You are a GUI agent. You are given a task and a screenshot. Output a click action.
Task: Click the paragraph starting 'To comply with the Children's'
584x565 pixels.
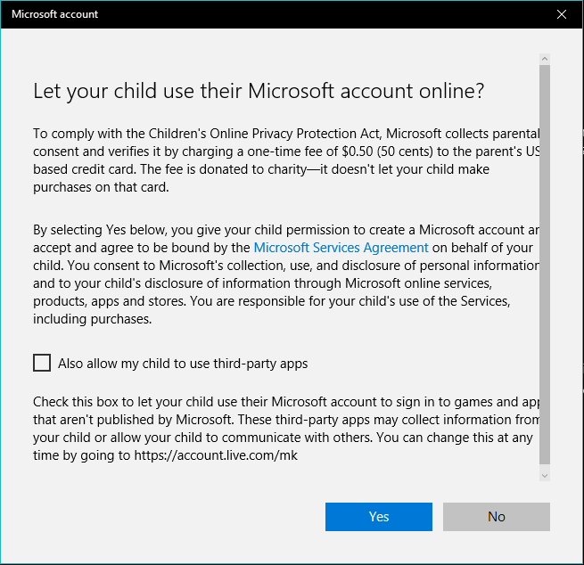click(x=286, y=160)
